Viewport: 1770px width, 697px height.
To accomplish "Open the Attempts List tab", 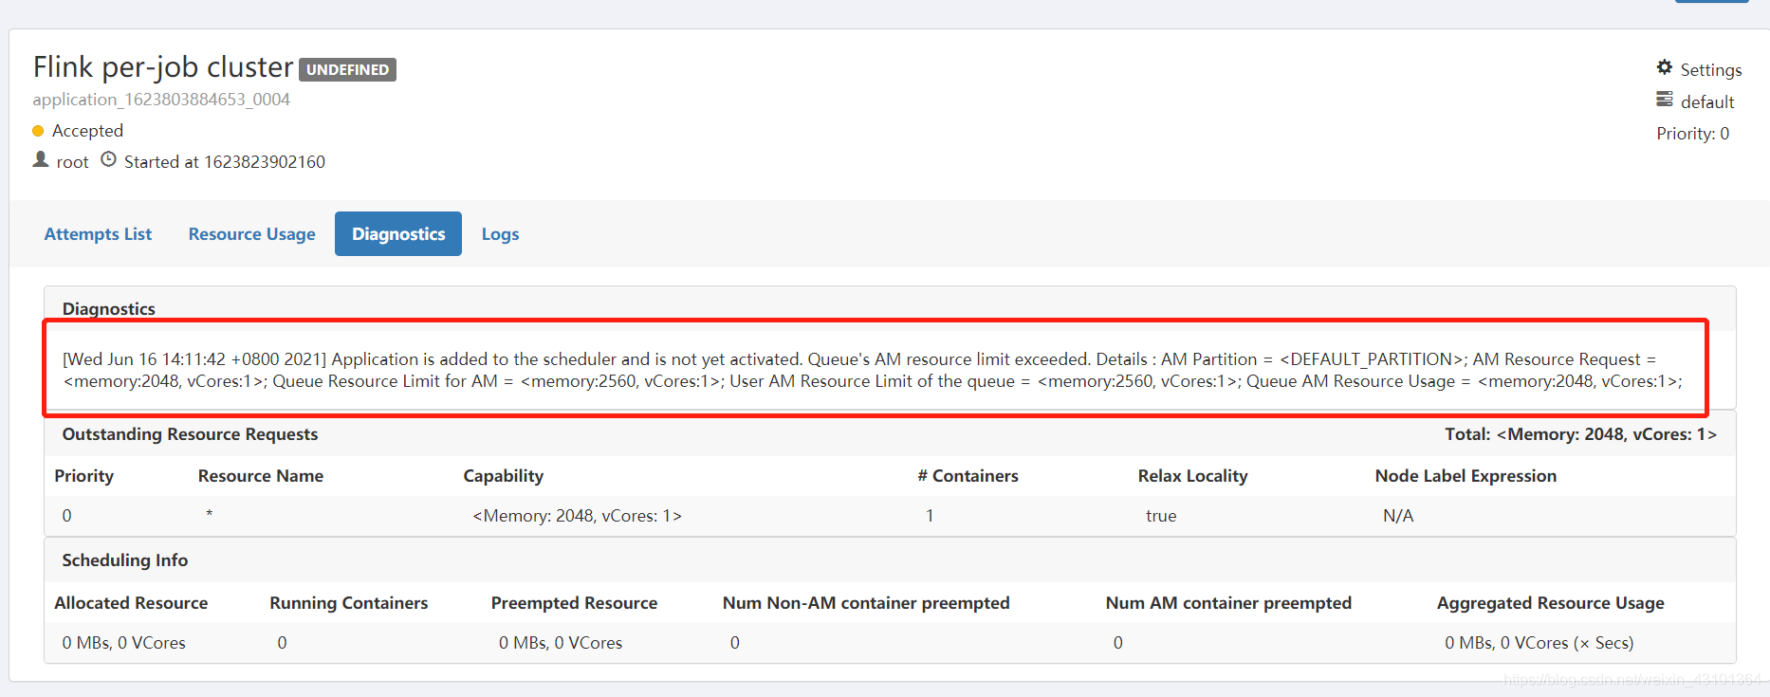I will (x=98, y=234).
